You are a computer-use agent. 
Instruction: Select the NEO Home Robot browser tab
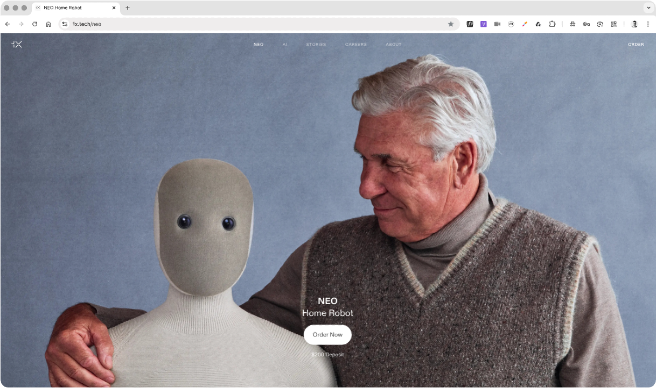[75, 8]
